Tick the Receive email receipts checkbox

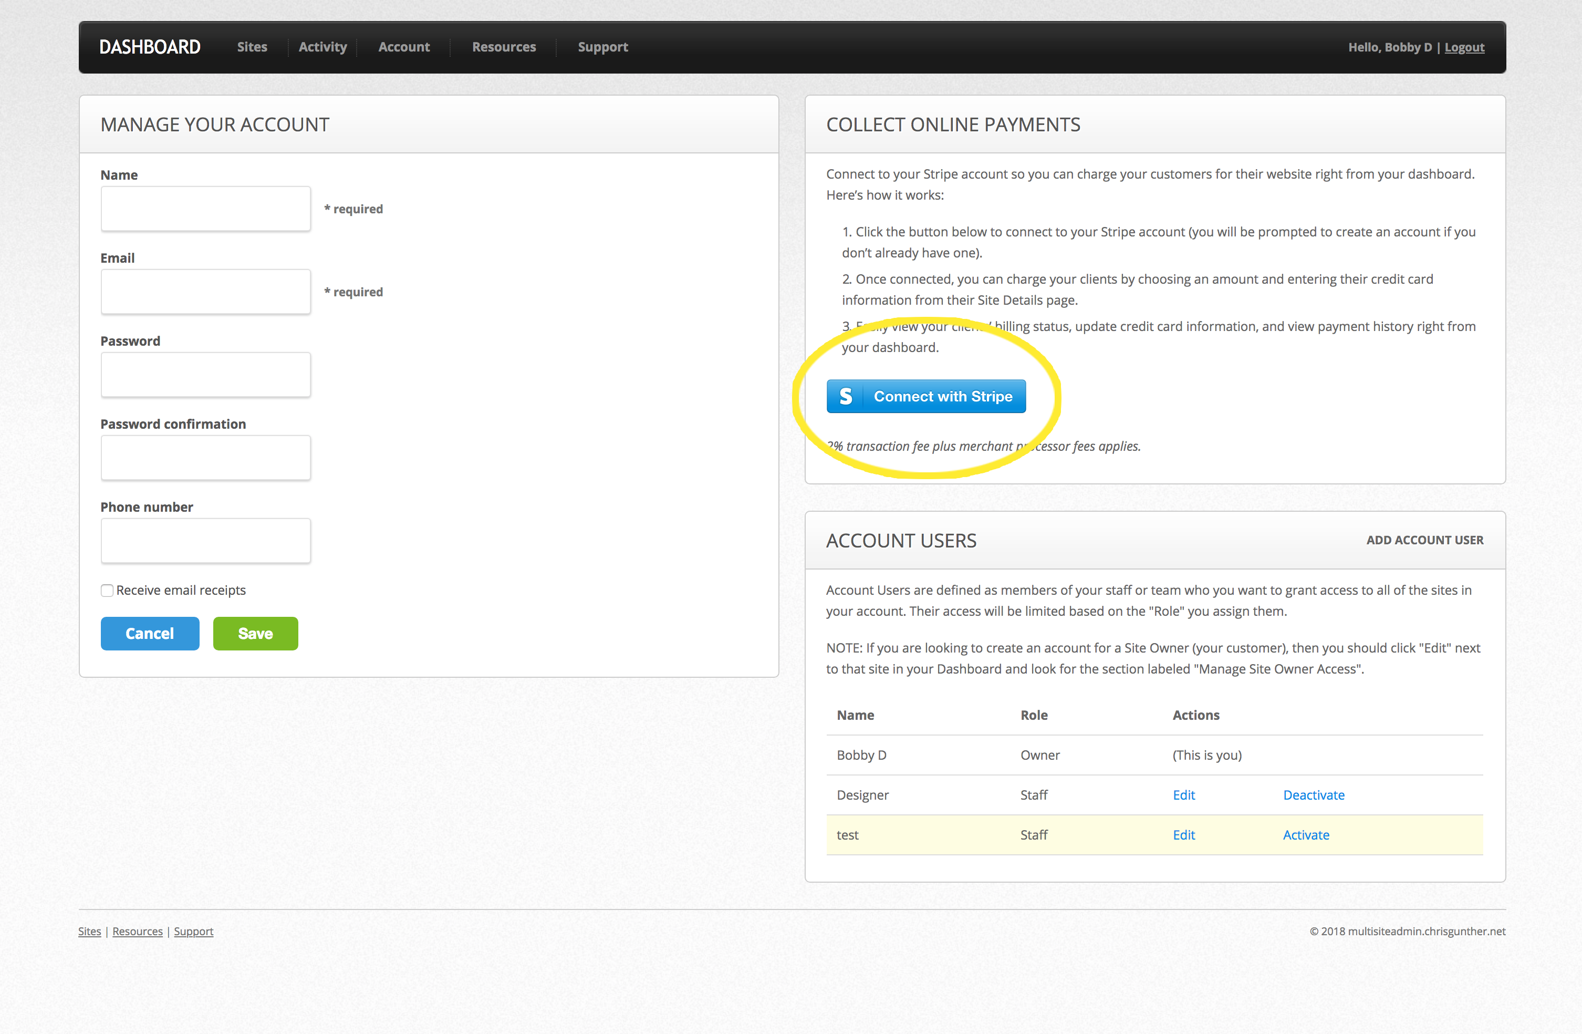pos(107,591)
